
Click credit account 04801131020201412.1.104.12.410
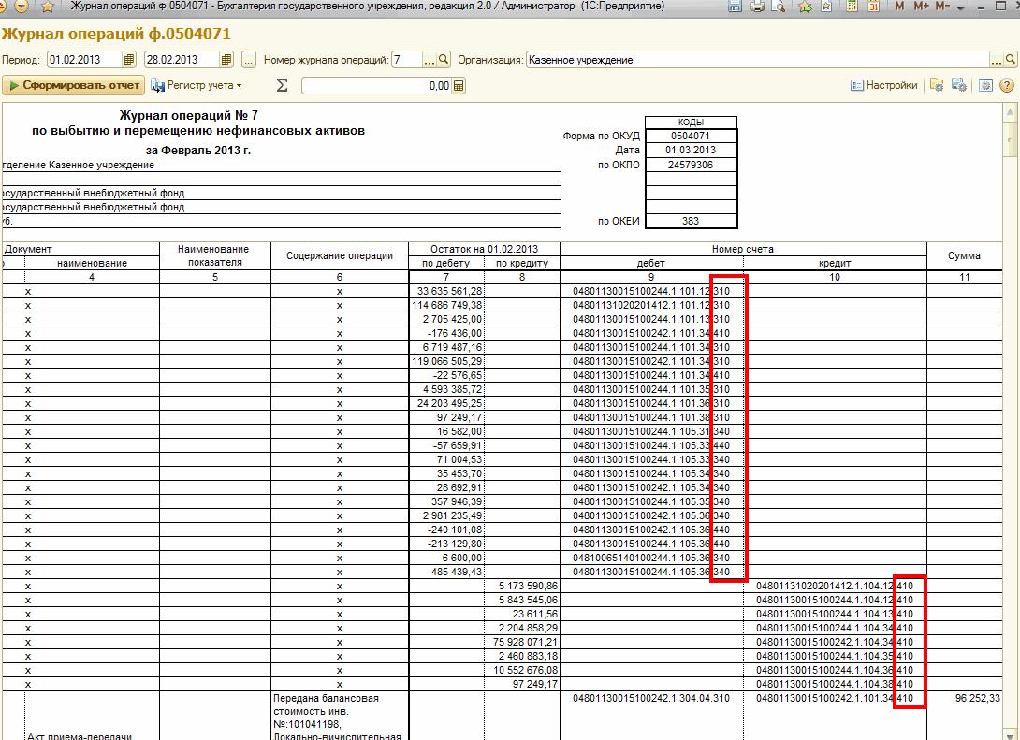[835, 586]
